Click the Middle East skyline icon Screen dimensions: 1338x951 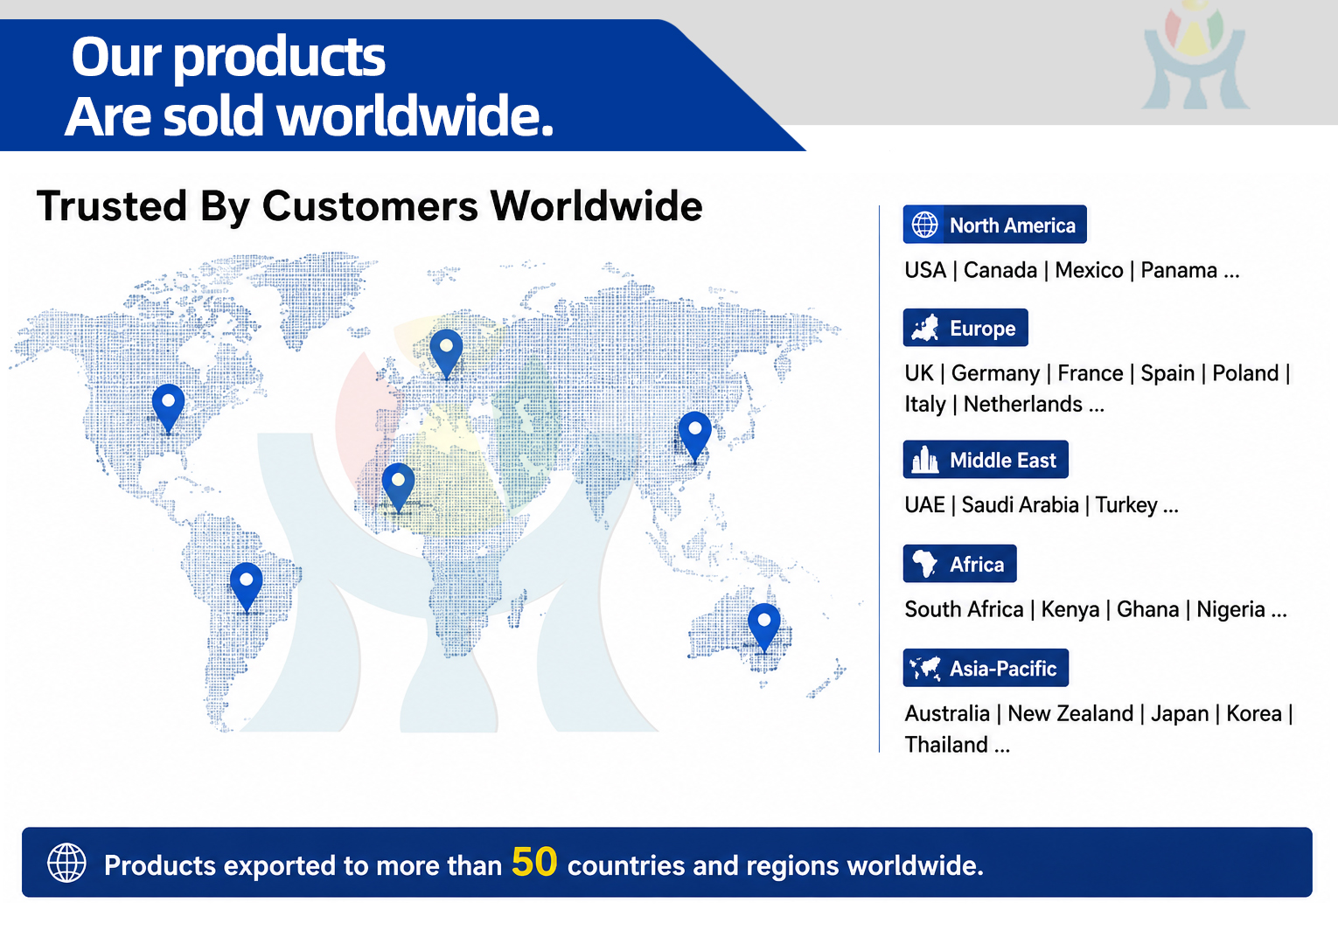(x=925, y=460)
